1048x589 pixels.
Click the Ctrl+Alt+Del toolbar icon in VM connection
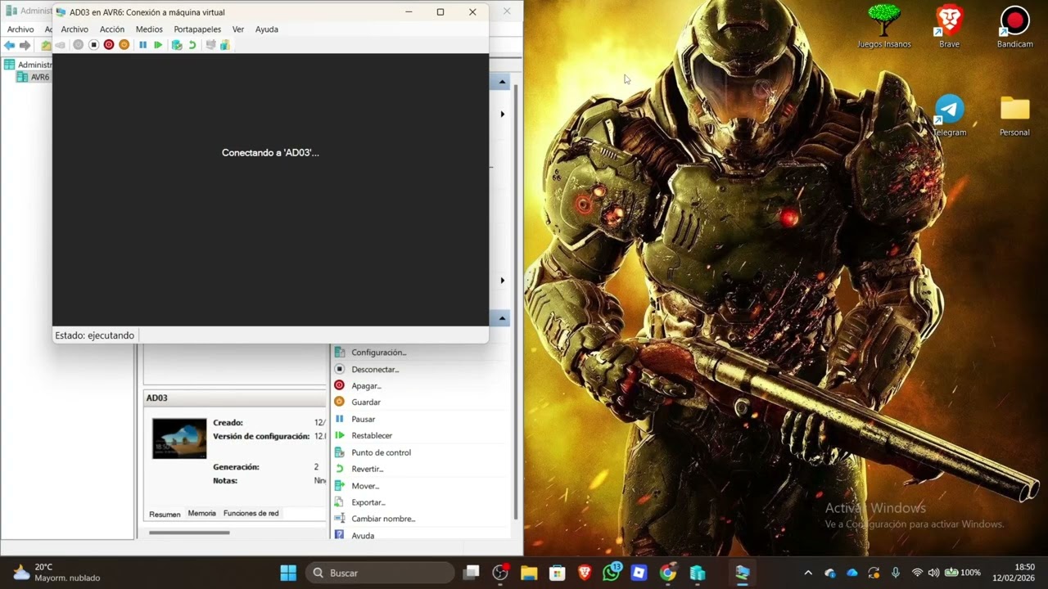[60, 45]
